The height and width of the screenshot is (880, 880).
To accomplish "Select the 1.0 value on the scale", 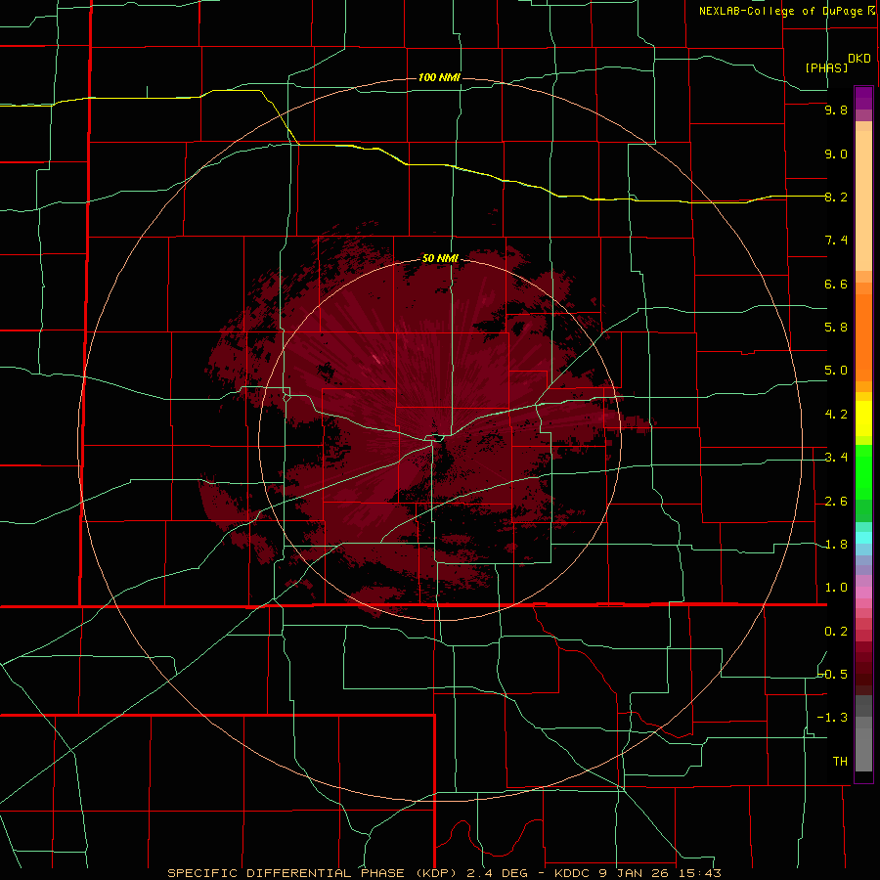I will 836,588.
